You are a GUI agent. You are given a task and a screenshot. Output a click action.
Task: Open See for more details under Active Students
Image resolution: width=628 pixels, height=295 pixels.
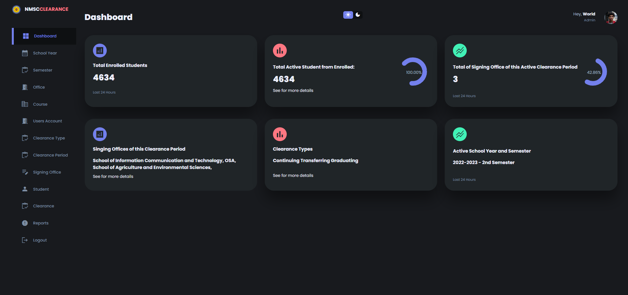click(293, 91)
